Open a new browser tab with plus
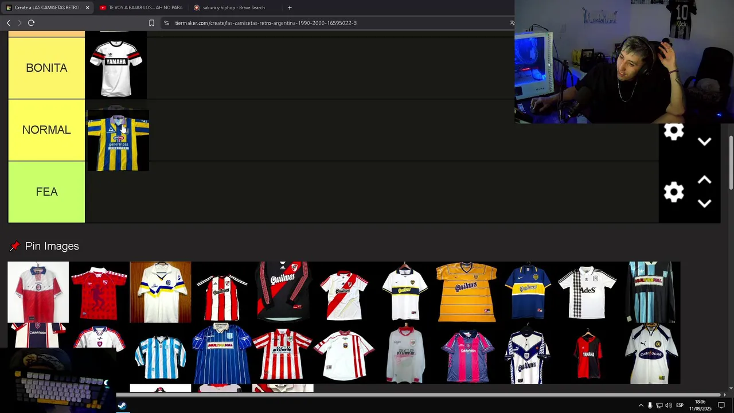The height and width of the screenshot is (413, 734). [x=290, y=7]
